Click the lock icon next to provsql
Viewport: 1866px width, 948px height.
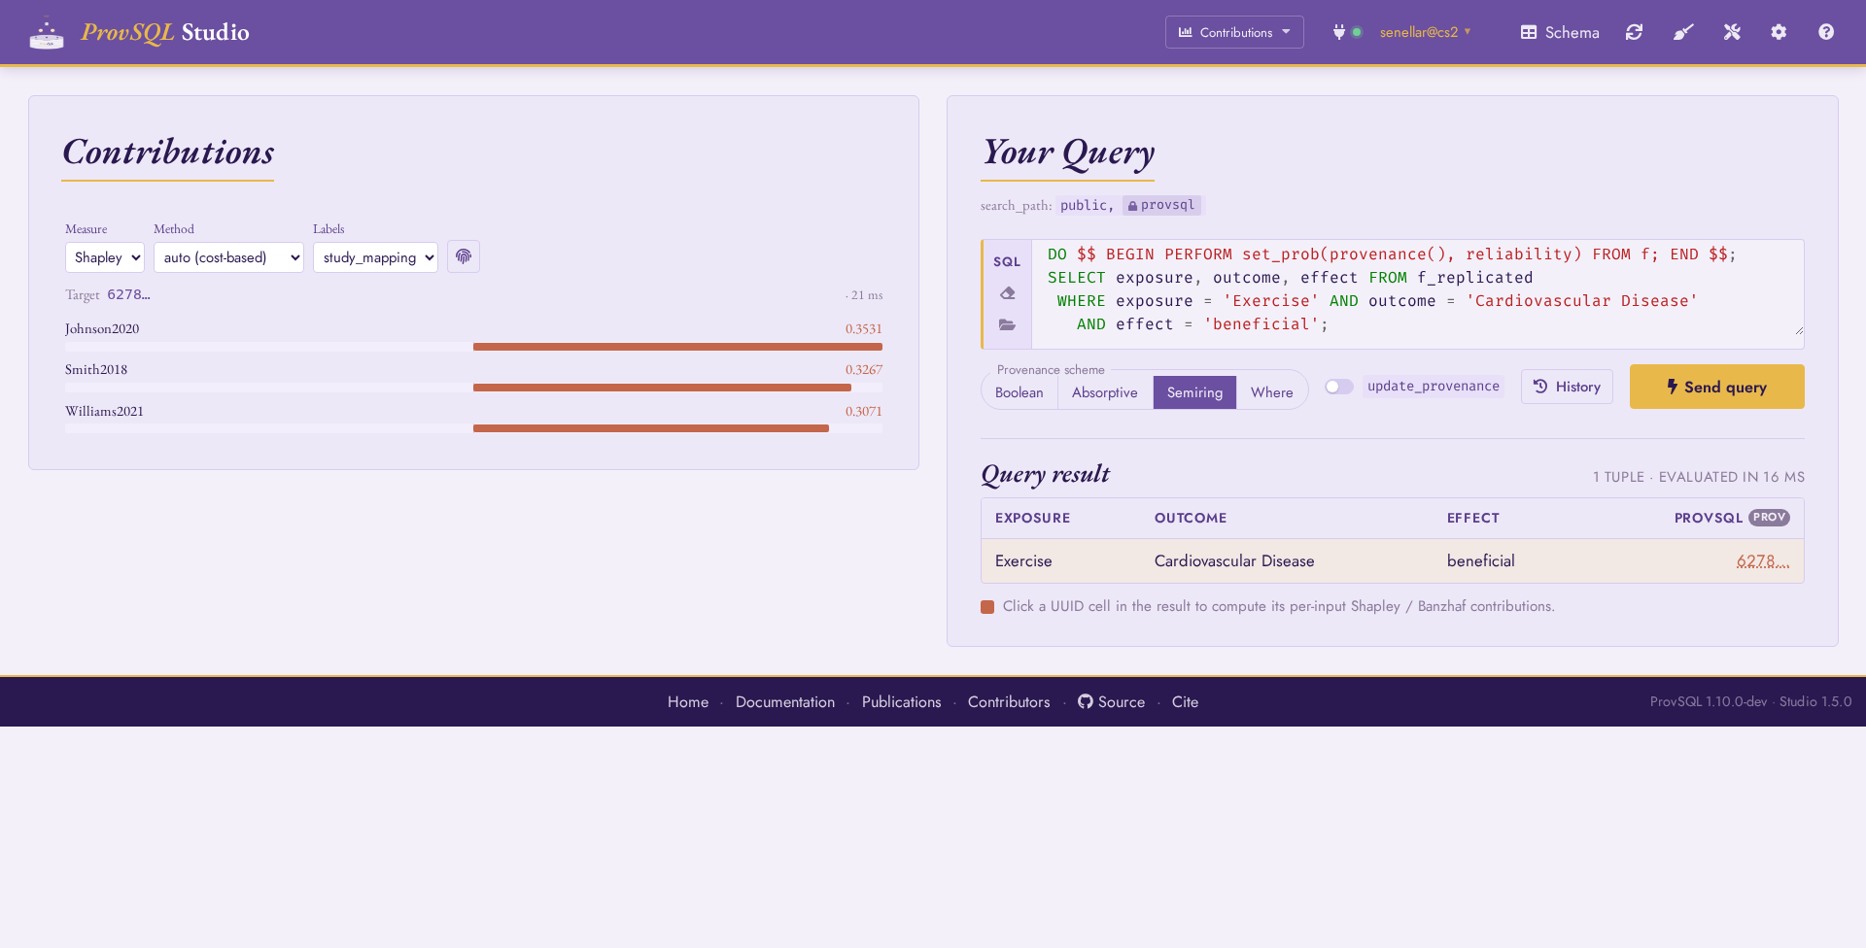click(1132, 206)
